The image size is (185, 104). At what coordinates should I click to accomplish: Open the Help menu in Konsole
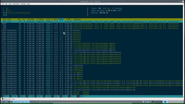point(28,4)
